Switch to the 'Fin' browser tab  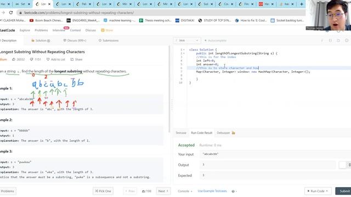coord(246,4)
